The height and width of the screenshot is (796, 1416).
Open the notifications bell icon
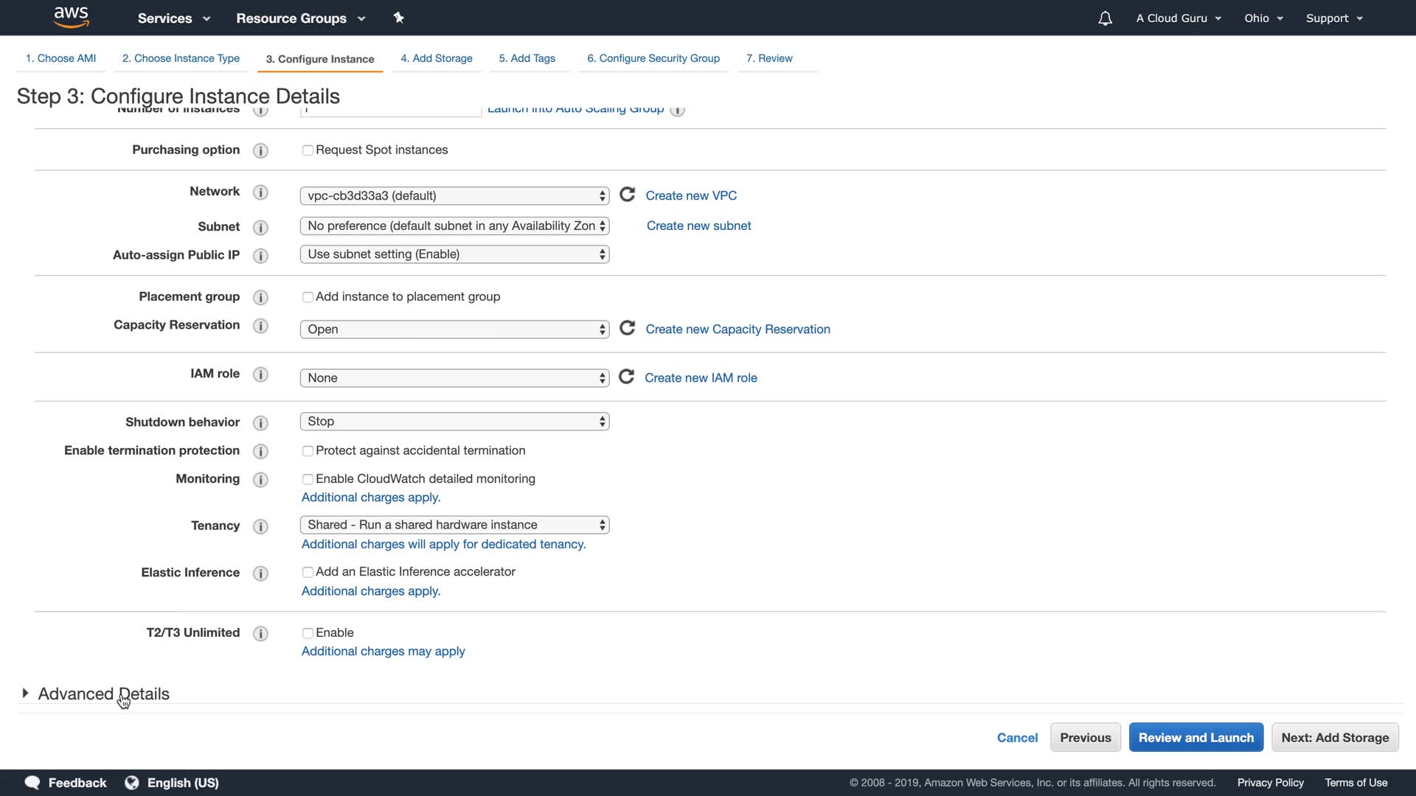click(x=1104, y=18)
